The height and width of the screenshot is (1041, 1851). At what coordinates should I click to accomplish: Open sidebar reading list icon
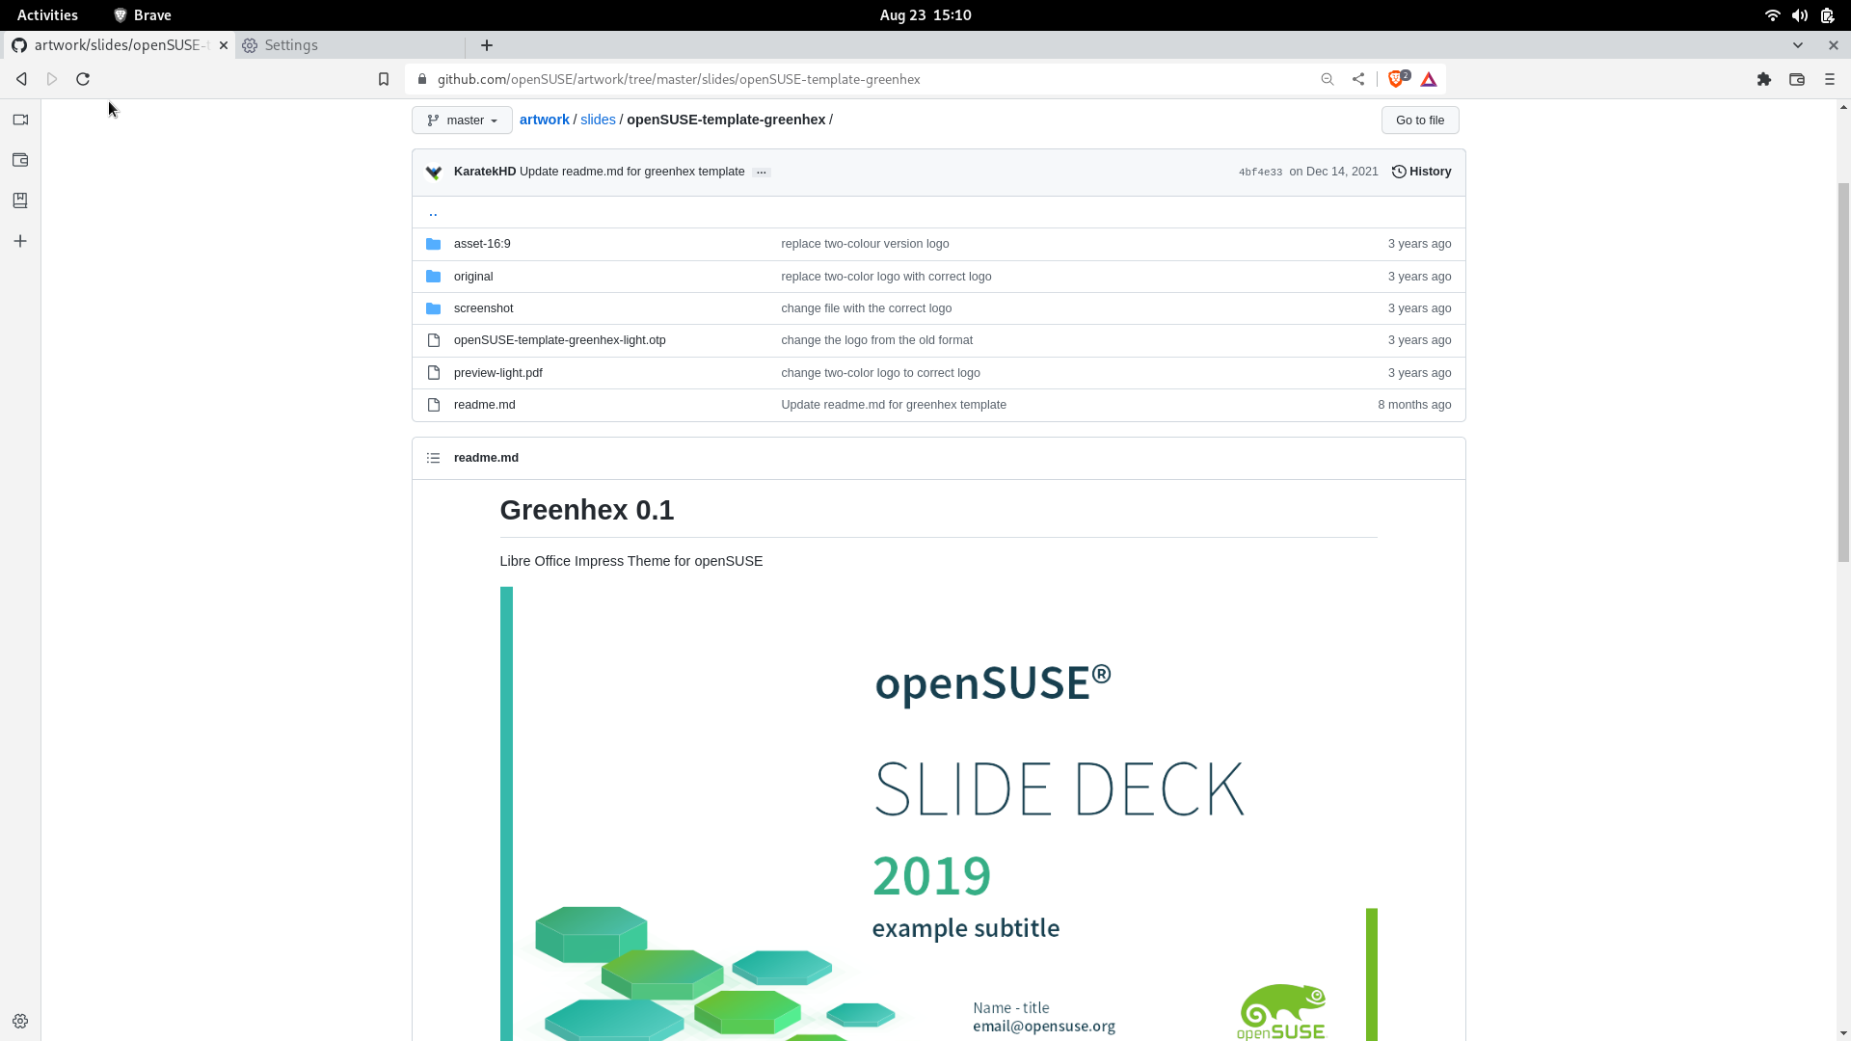(20, 200)
